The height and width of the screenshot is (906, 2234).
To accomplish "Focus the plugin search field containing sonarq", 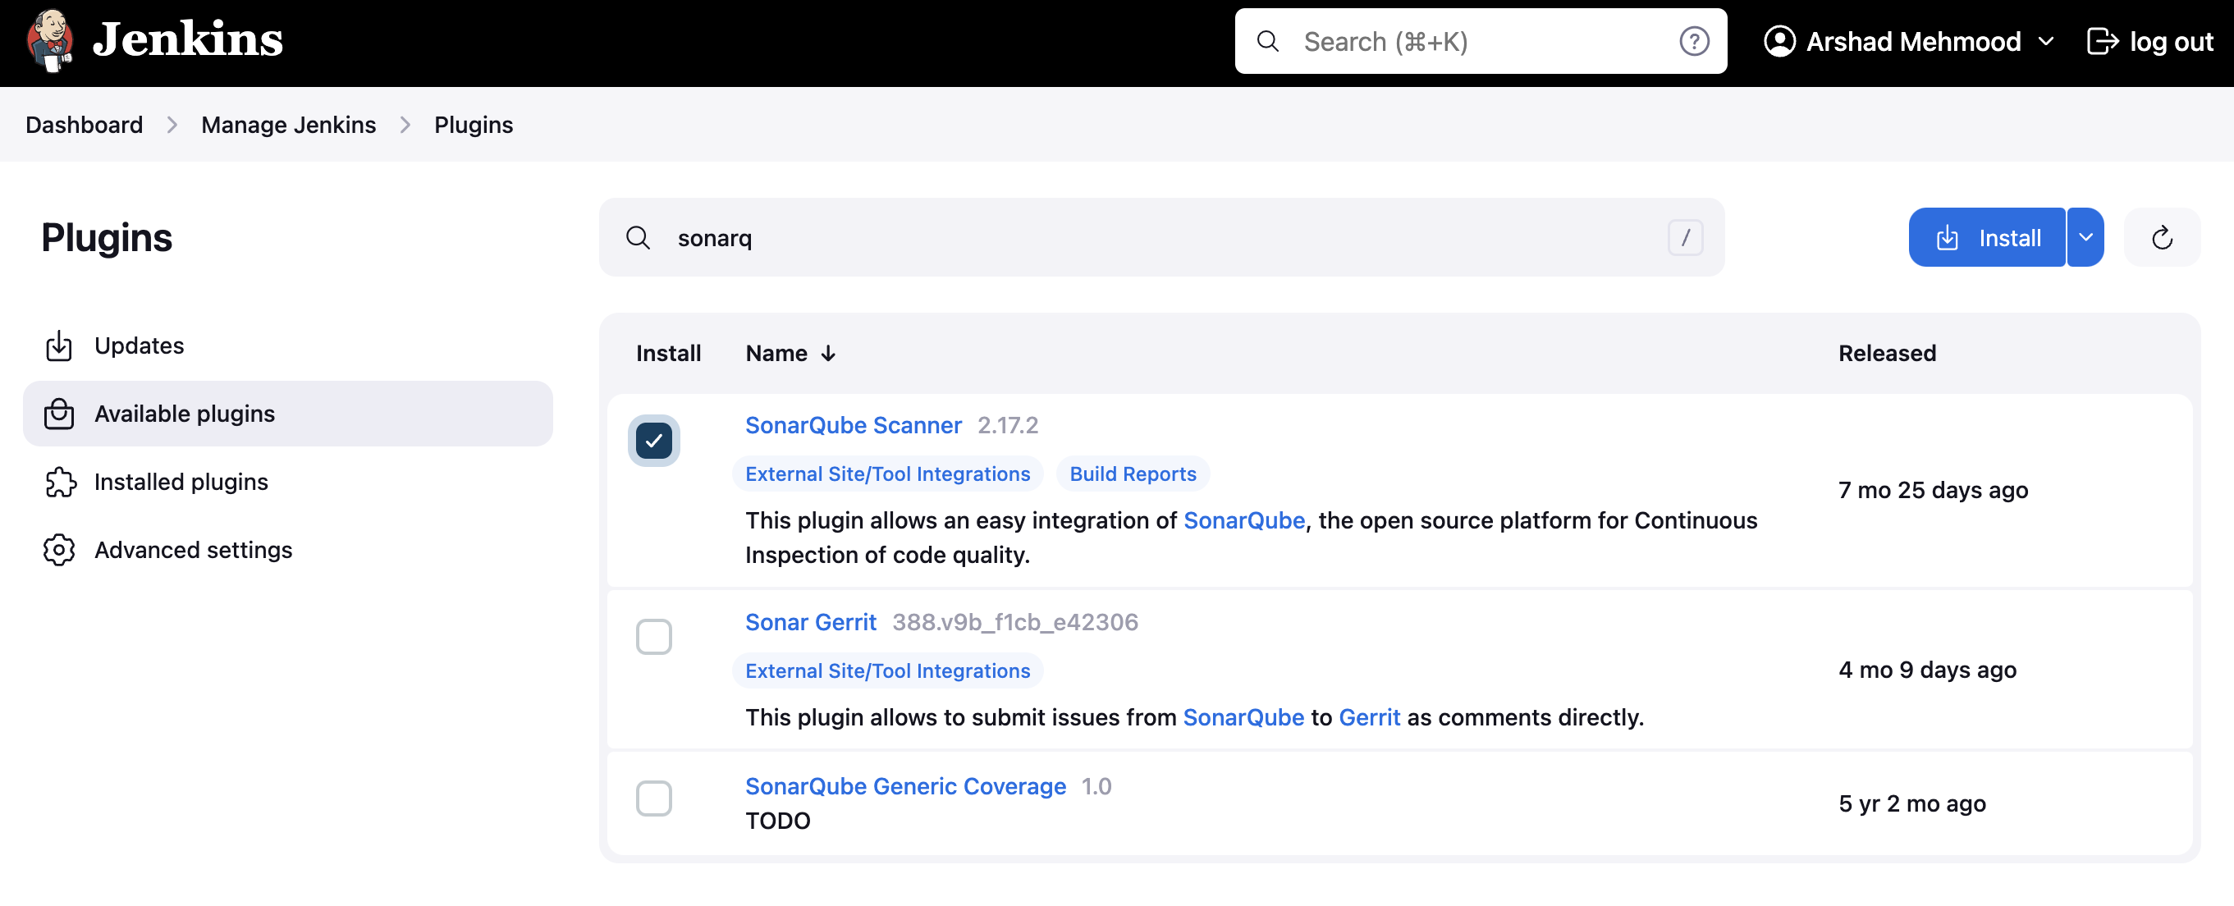I will tap(1161, 237).
